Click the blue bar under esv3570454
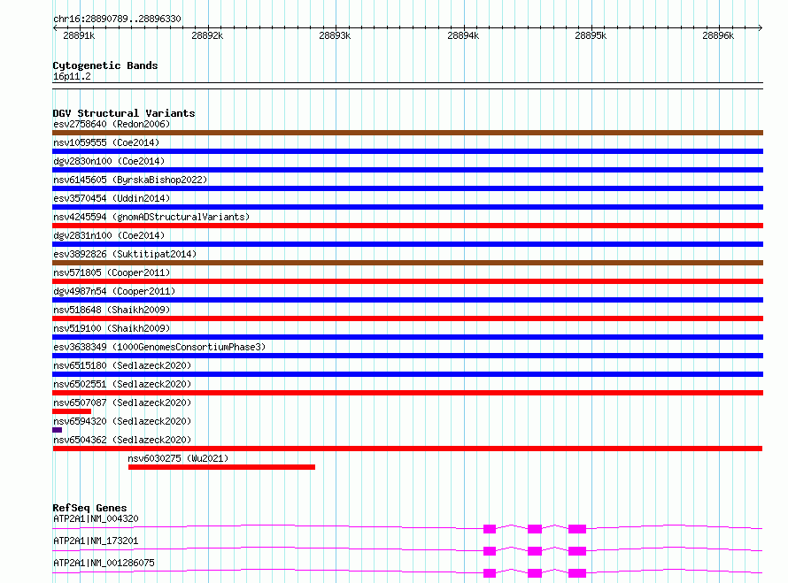This screenshot has width=788, height=583. click(407, 207)
